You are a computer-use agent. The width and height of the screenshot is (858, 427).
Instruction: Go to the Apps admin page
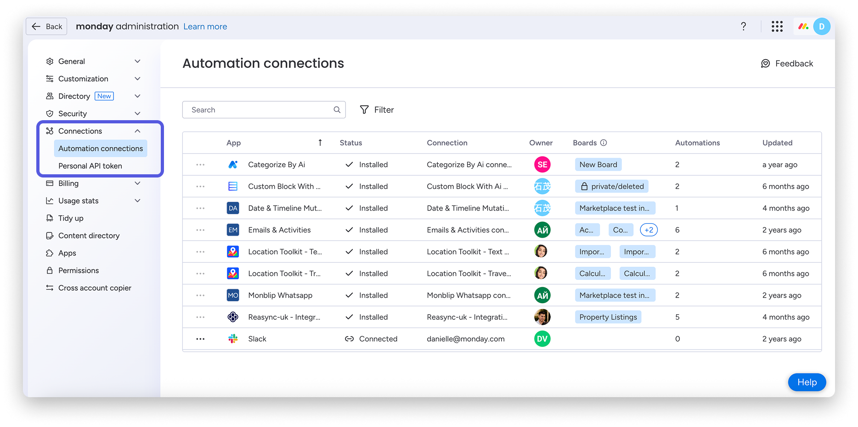pos(67,253)
